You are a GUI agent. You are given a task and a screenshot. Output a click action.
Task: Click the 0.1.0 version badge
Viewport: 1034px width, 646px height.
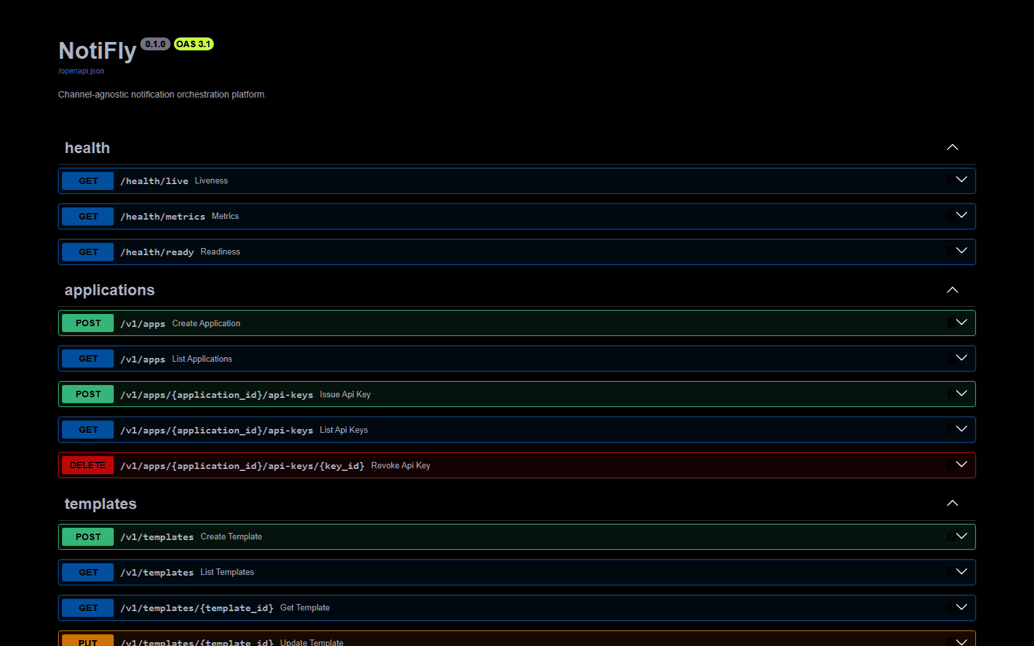155,44
